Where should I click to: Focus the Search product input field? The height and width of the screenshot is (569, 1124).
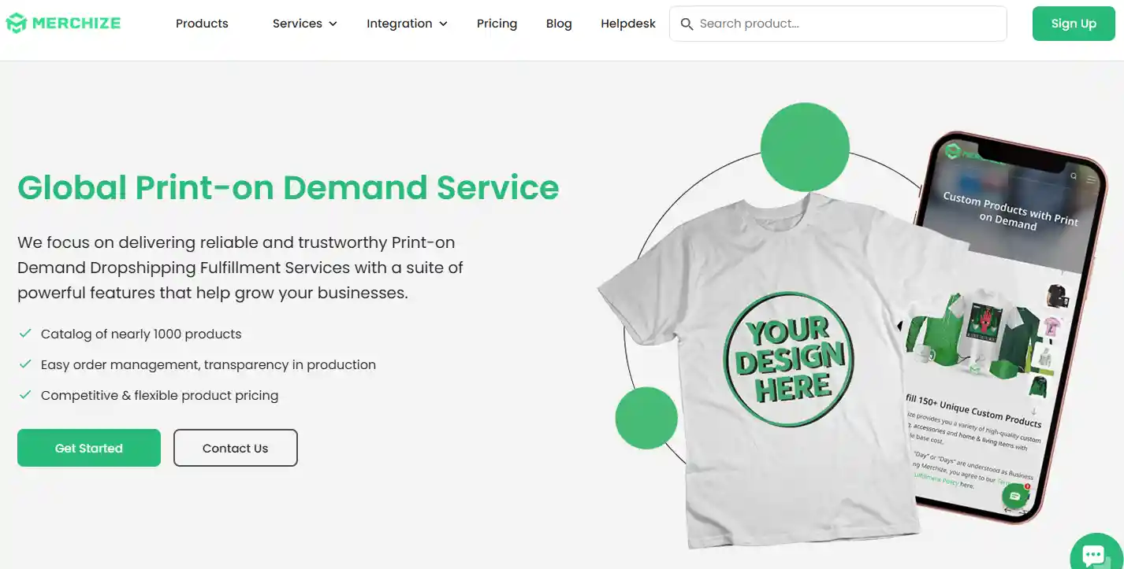[838, 24]
